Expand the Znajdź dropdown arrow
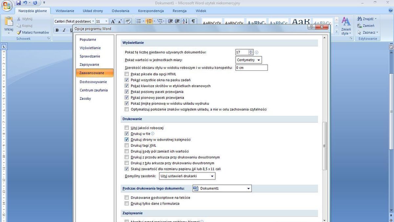The image size is (394, 222). point(376,19)
